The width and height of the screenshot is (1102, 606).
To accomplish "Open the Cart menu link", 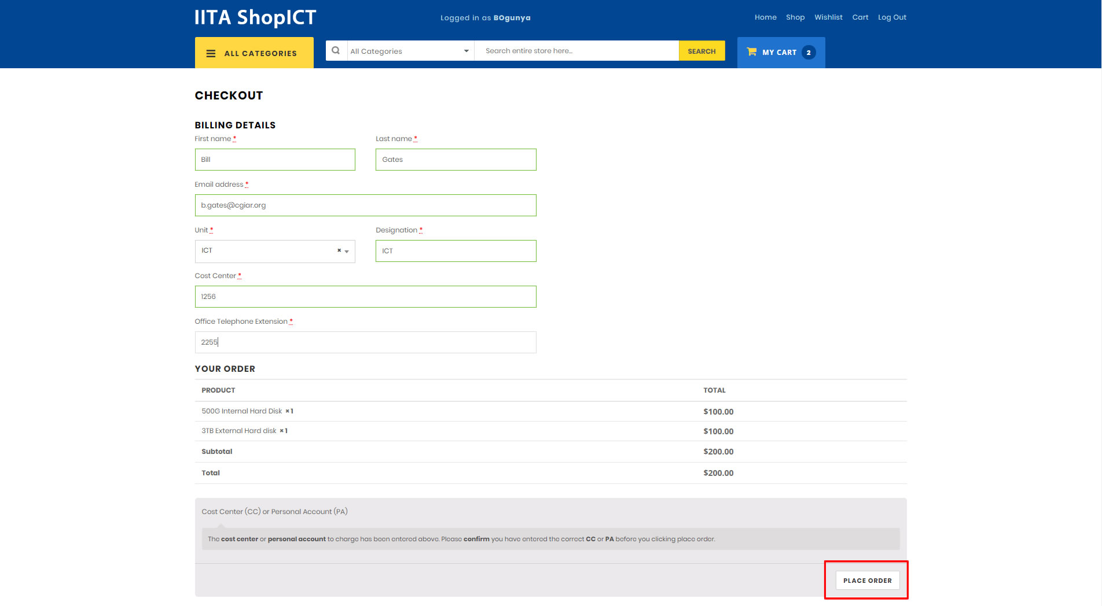I will 860,17.
